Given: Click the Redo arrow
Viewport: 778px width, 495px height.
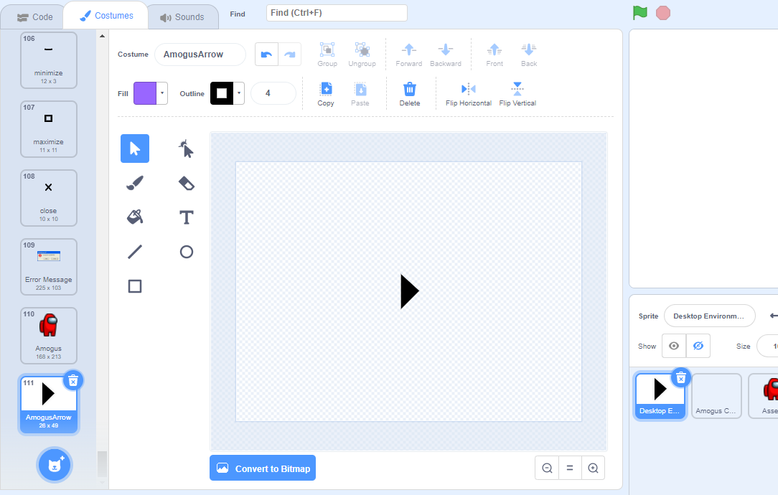Looking at the screenshot, I should click(290, 55).
